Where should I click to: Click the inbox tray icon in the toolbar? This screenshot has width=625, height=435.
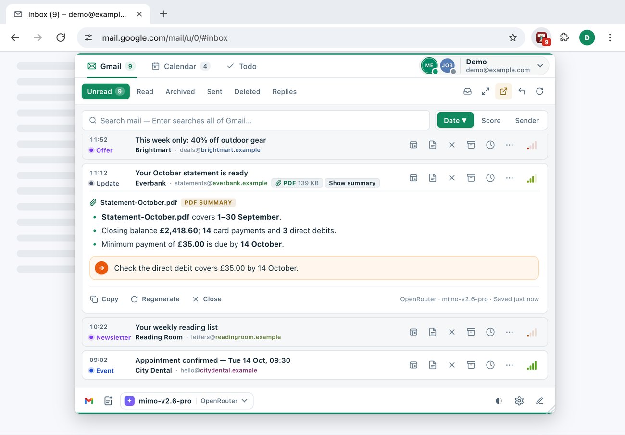[467, 91]
